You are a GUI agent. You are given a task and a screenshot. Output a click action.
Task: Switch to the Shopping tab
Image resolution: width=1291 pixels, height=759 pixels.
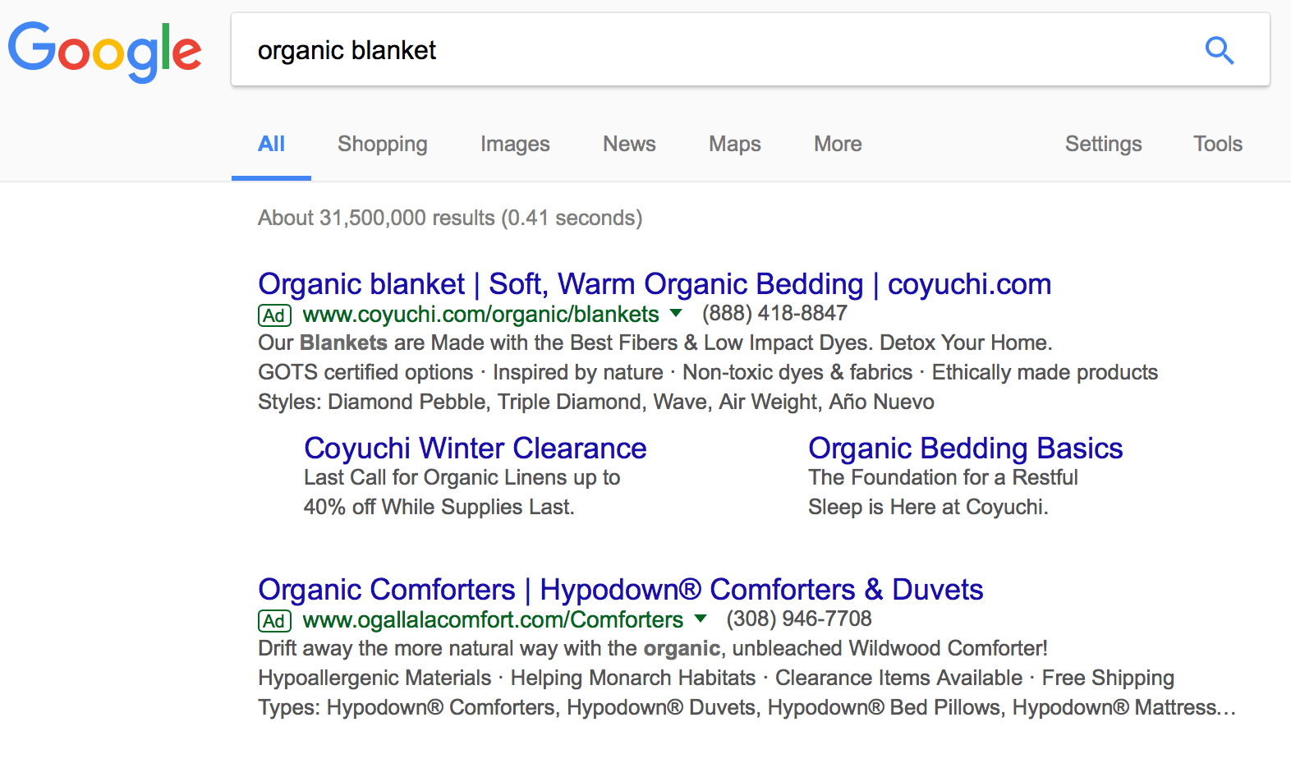383,144
